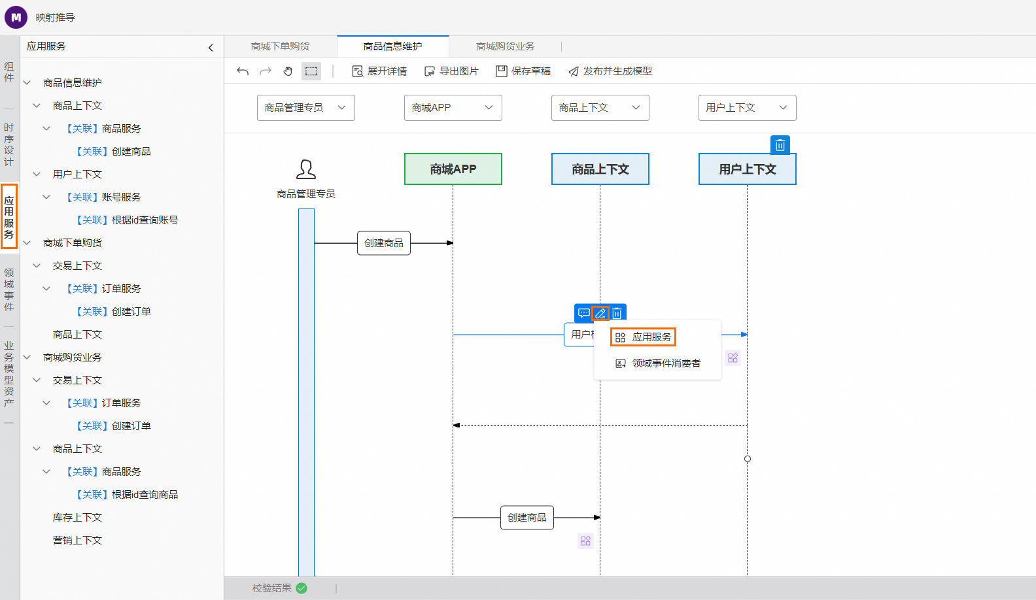This screenshot has height=600, width=1036.
Task: Collapse the 商城下单购货 tree node
Action: point(27,243)
